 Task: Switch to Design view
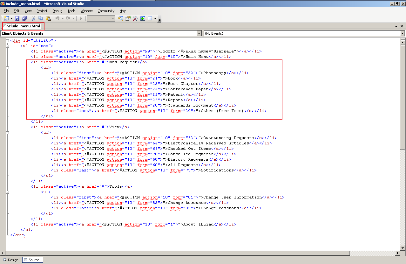pos(11,260)
